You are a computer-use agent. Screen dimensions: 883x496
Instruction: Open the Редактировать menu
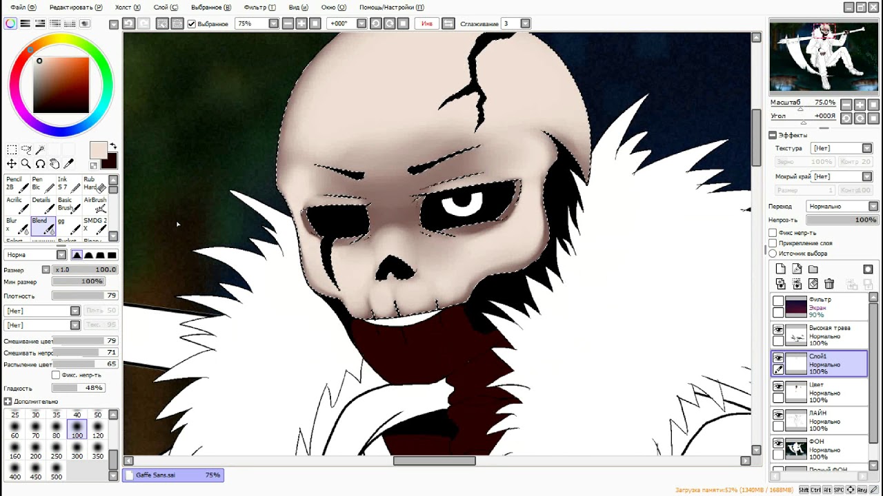point(76,7)
